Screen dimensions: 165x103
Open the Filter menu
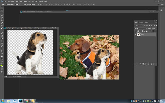(x=29, y=1)
